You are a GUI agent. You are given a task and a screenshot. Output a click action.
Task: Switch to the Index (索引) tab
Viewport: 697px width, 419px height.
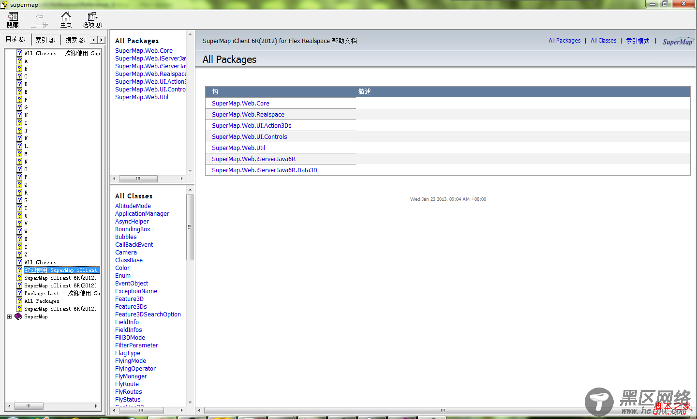click(45, 40)
